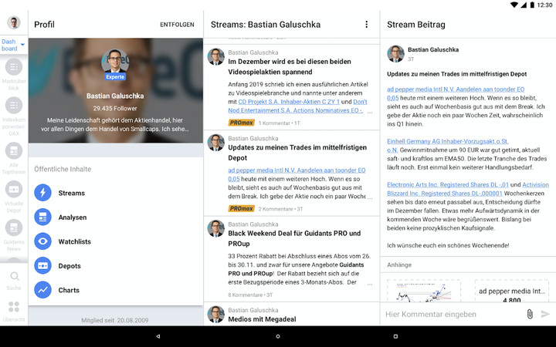
Task: Open the Watchlists eye icon
Action: [x=43, y=241]
